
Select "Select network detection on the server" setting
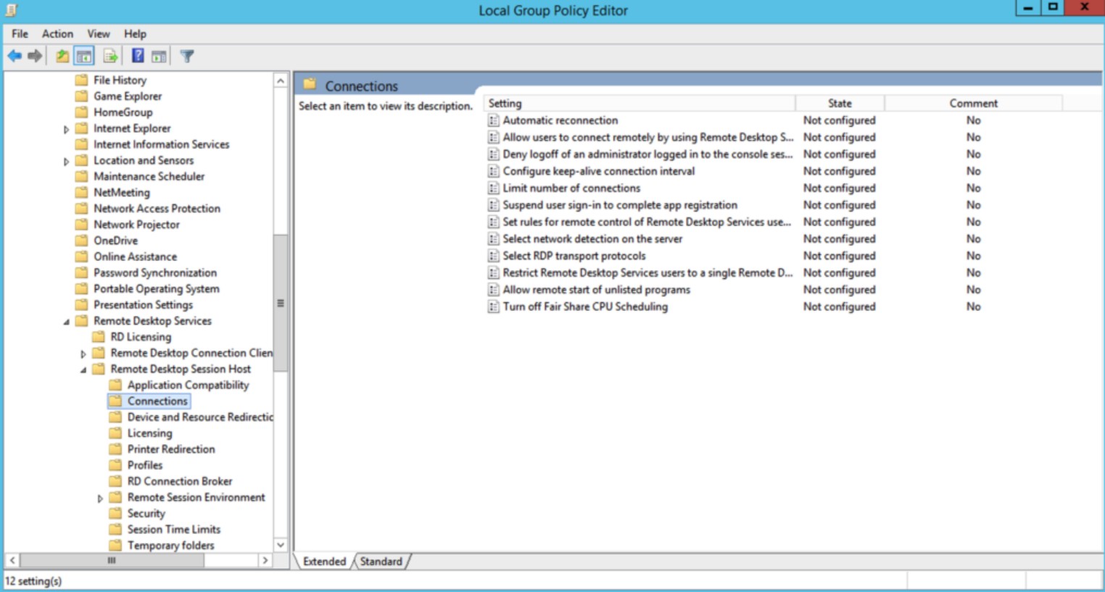592,239
